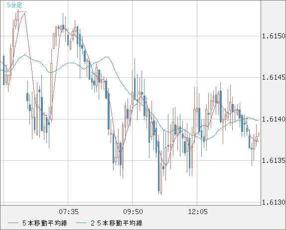The width and height of the screenshot is (286, 230).
Task: Click the 07:35 time axis label
Action: 69,212
